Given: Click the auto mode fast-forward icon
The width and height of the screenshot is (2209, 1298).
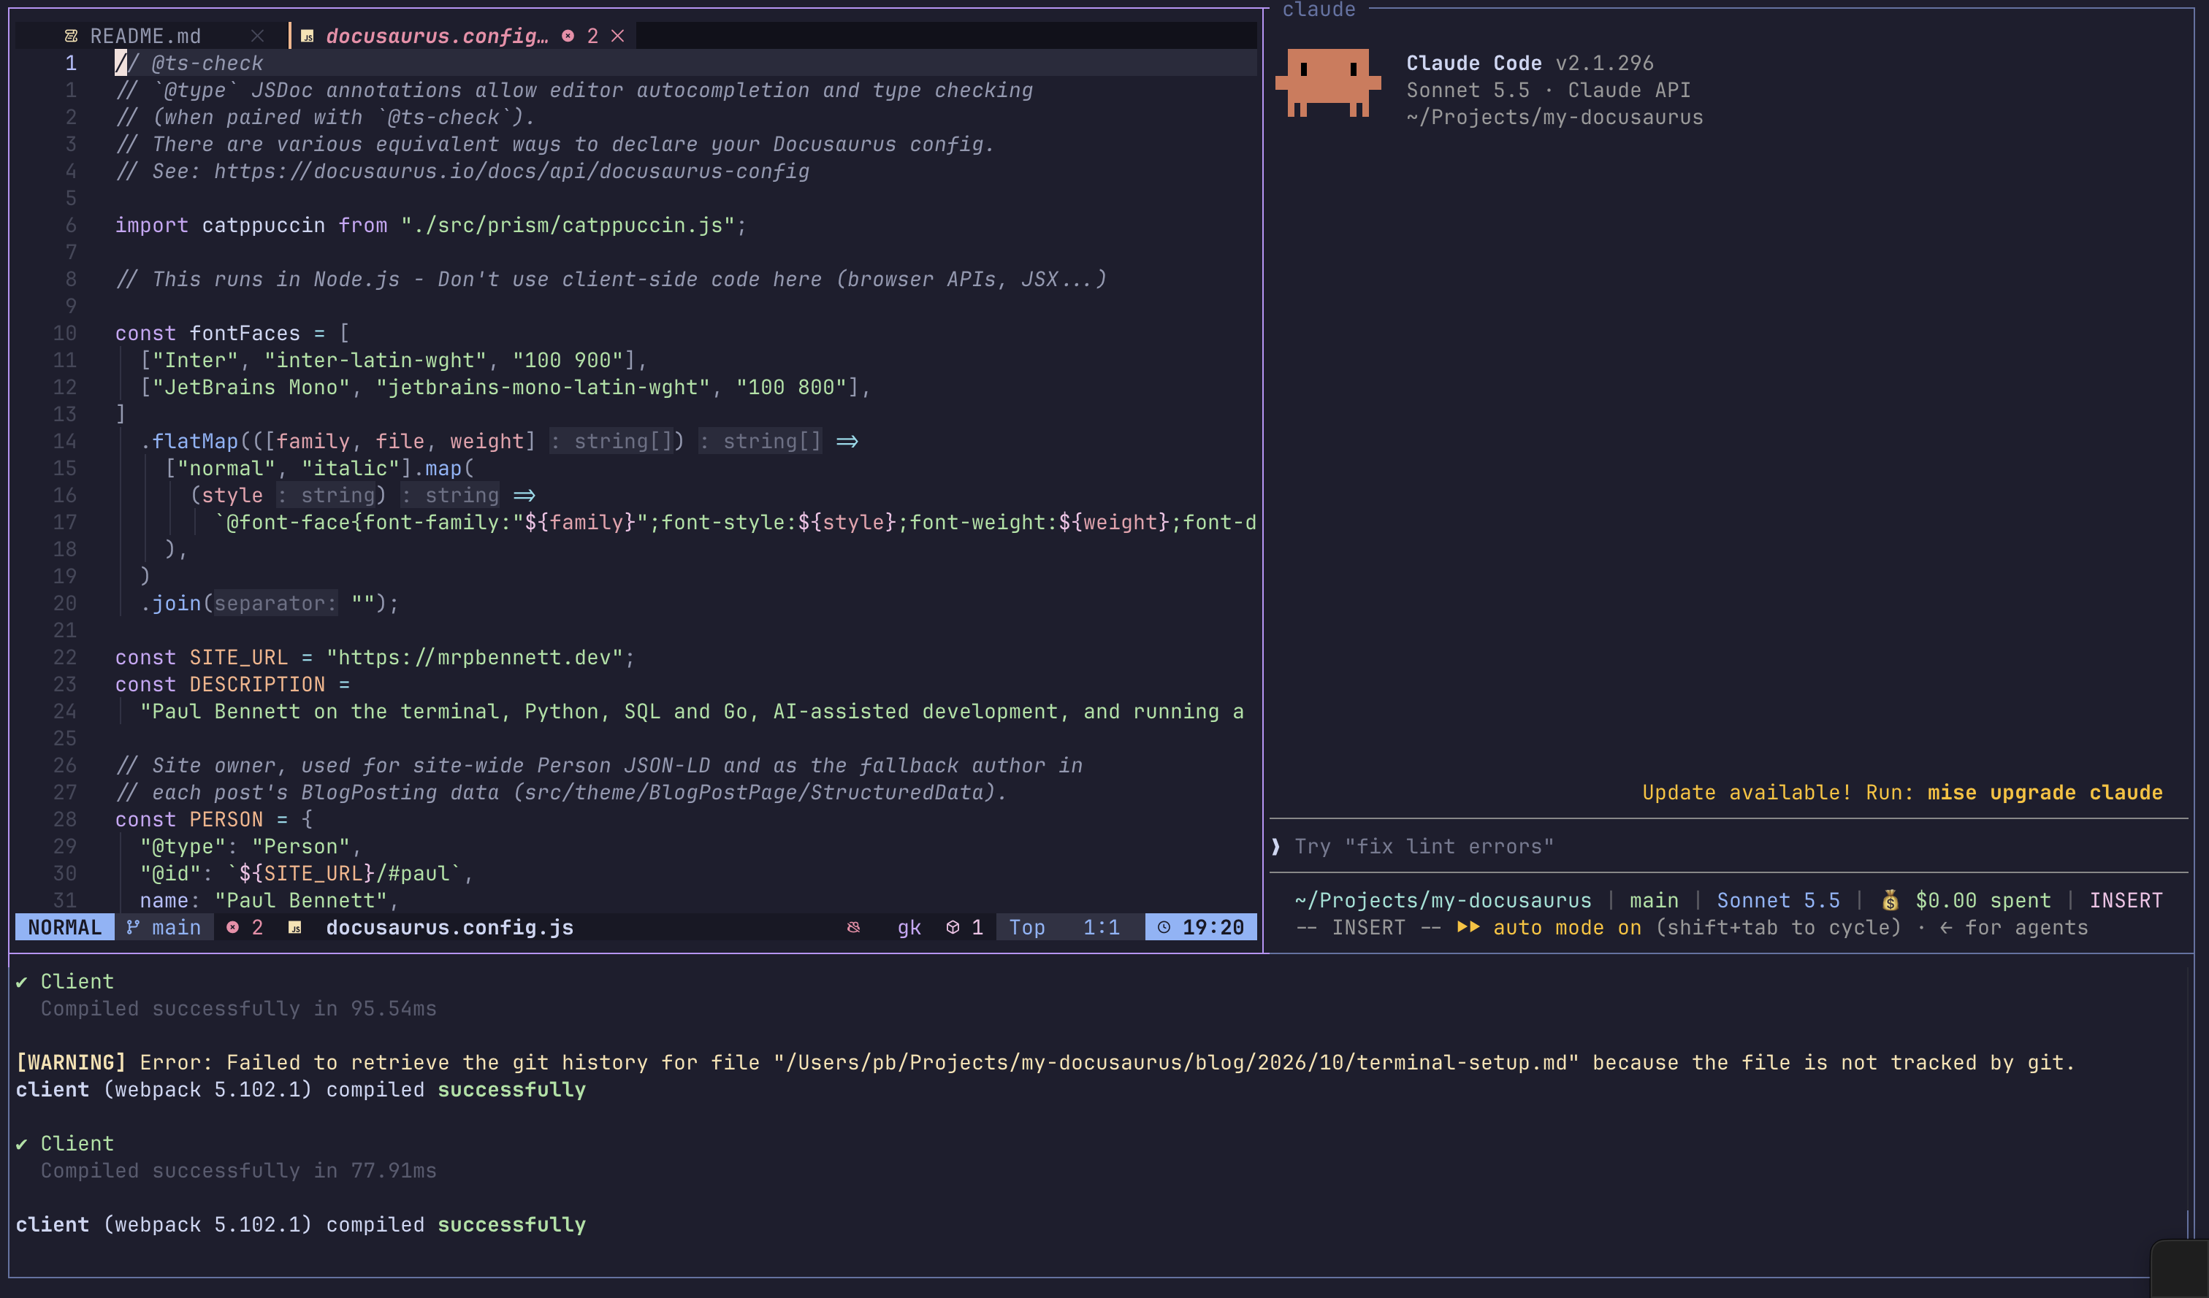Looking at the screenshot, I should pos(1468,928).
